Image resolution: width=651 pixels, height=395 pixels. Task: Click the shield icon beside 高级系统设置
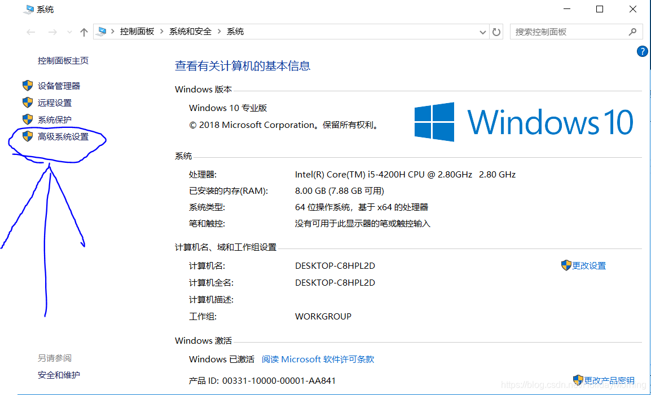(x=28, y=136)
